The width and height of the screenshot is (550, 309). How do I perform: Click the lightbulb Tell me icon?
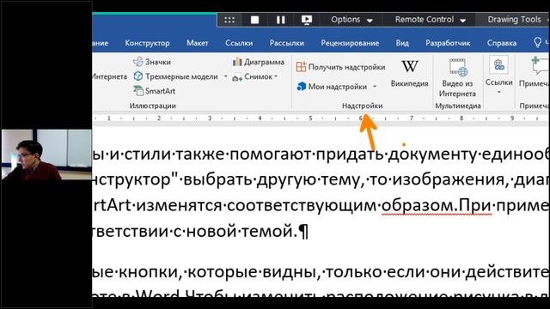537,42
